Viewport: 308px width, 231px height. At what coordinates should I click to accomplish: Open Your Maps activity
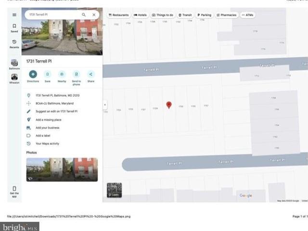(62, 143)
